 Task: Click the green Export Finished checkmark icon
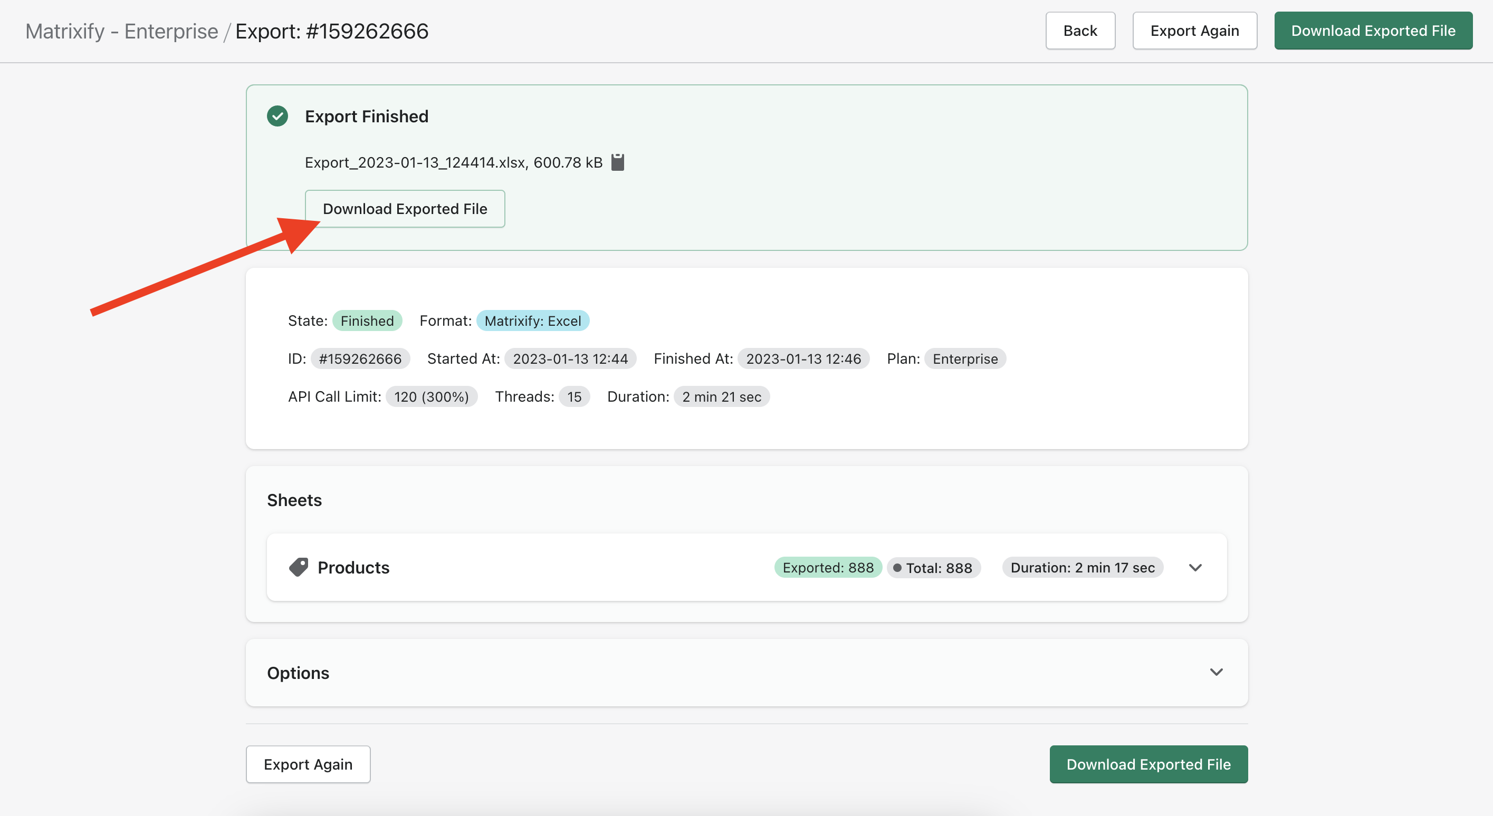tap(277, 116)
